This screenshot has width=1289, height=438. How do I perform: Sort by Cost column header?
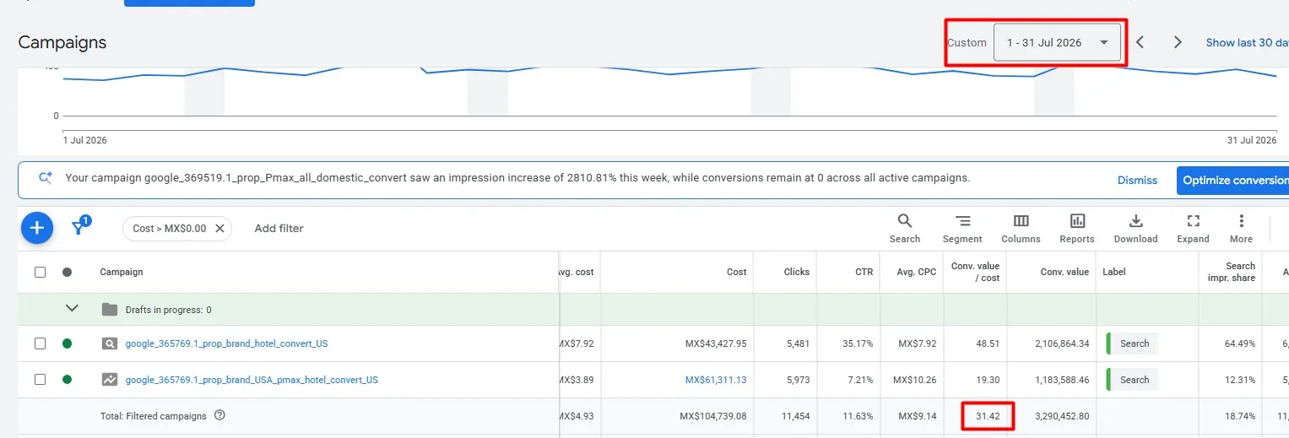(736, 272)
